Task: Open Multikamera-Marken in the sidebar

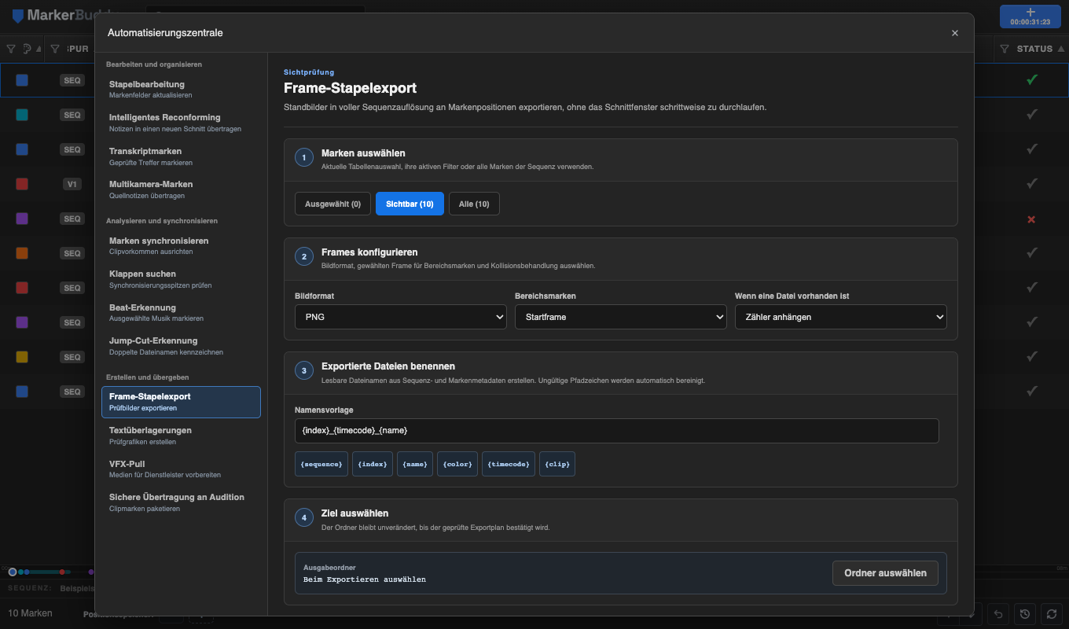Action: click(x=181, y=189)
